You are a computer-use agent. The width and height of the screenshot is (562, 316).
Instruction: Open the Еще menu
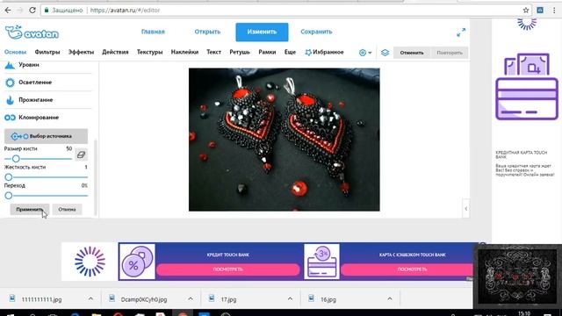(x=290, y=52)
